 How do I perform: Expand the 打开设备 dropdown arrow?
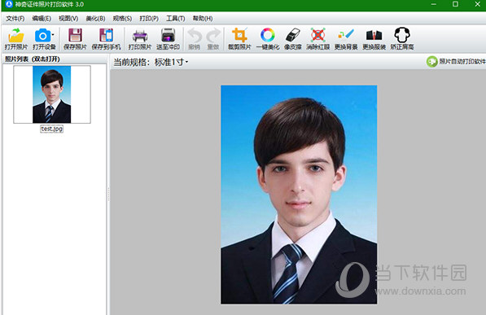(x=53, y=35)
